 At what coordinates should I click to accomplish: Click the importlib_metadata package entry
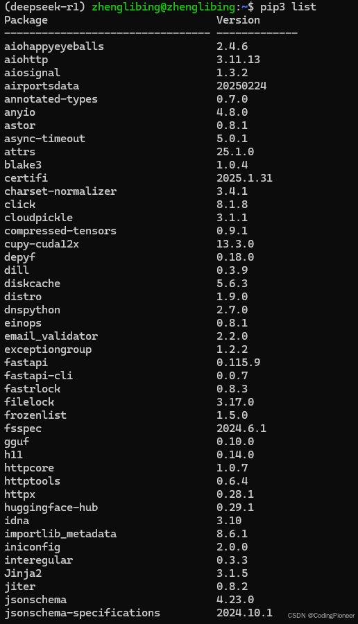click(x=60, y=533)
